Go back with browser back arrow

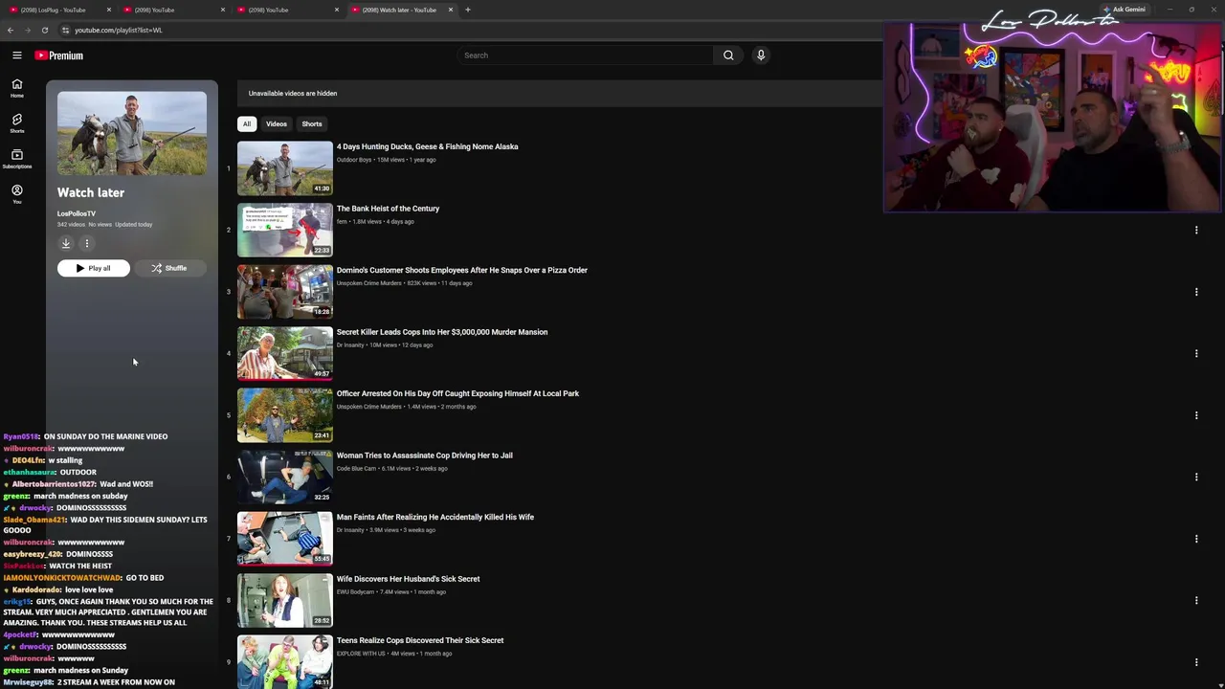pos(11,30)
